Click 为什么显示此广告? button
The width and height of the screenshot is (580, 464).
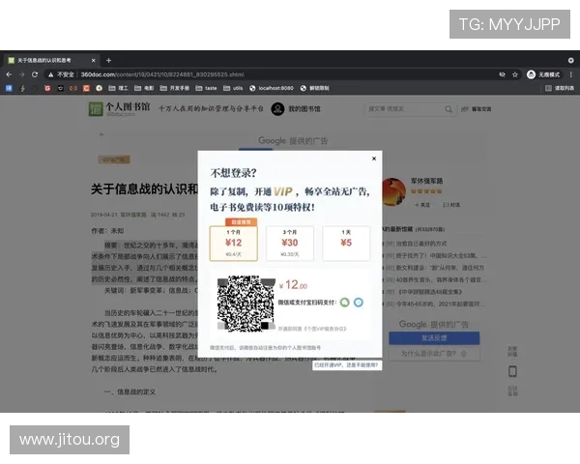coord(434,354)
